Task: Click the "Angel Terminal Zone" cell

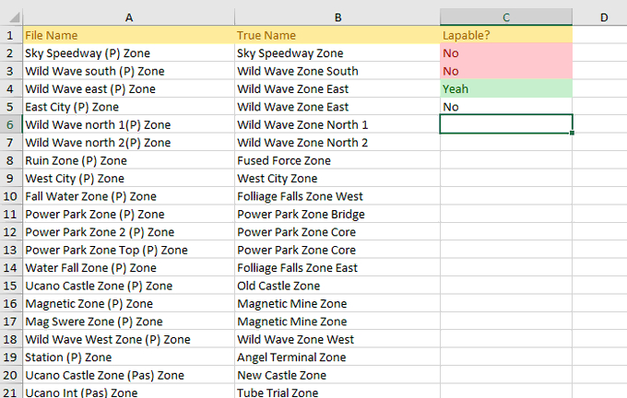Action: point(337,357)
